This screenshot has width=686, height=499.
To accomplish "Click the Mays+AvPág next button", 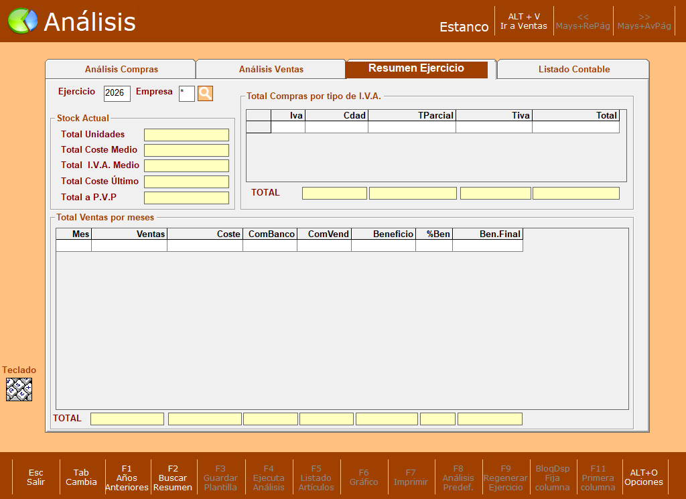I will pos(644,21).
